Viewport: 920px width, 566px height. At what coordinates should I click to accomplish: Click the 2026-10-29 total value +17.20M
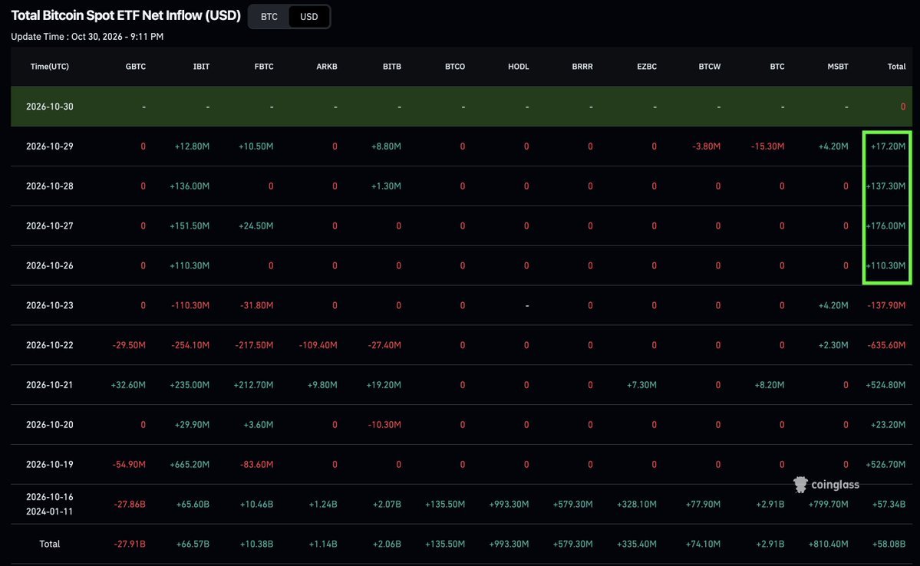click(888, 146)
